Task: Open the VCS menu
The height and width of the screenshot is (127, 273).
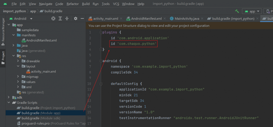Action: (x=116, y=4)
